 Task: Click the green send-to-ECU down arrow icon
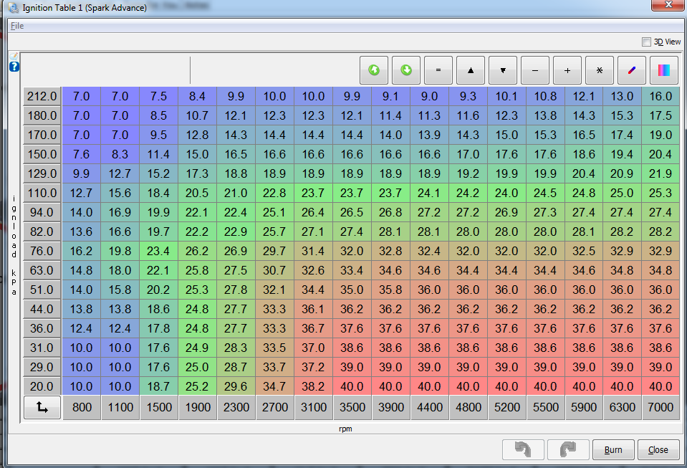pyautogui.click(x=406, y=71)
